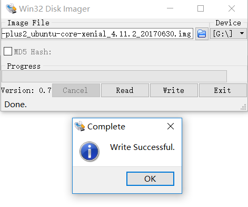Select the [G:\] device combo box

pos(229,34)
